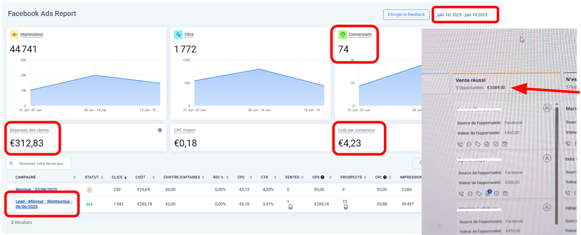This screenshot has width=581, height=235.
Task: Click the chat bubble icon on the €300,00 opportunity card
Action: tap(469, 194)
